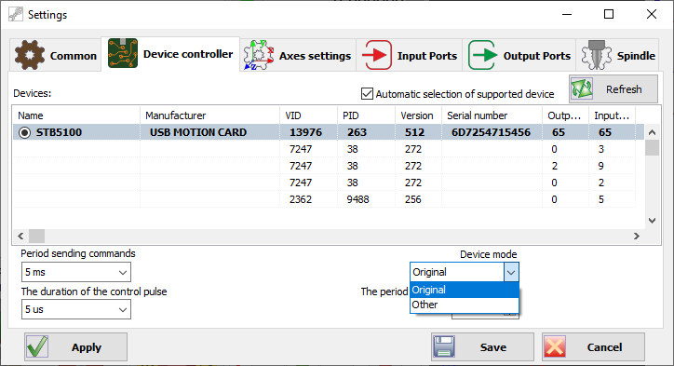Click the serial number 6D7254715456 cell

(491, 132)
